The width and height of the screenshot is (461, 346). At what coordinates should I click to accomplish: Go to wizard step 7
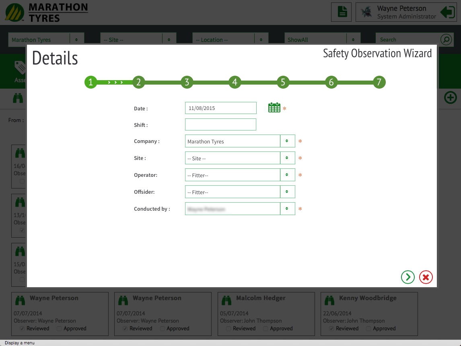[379, 82]
